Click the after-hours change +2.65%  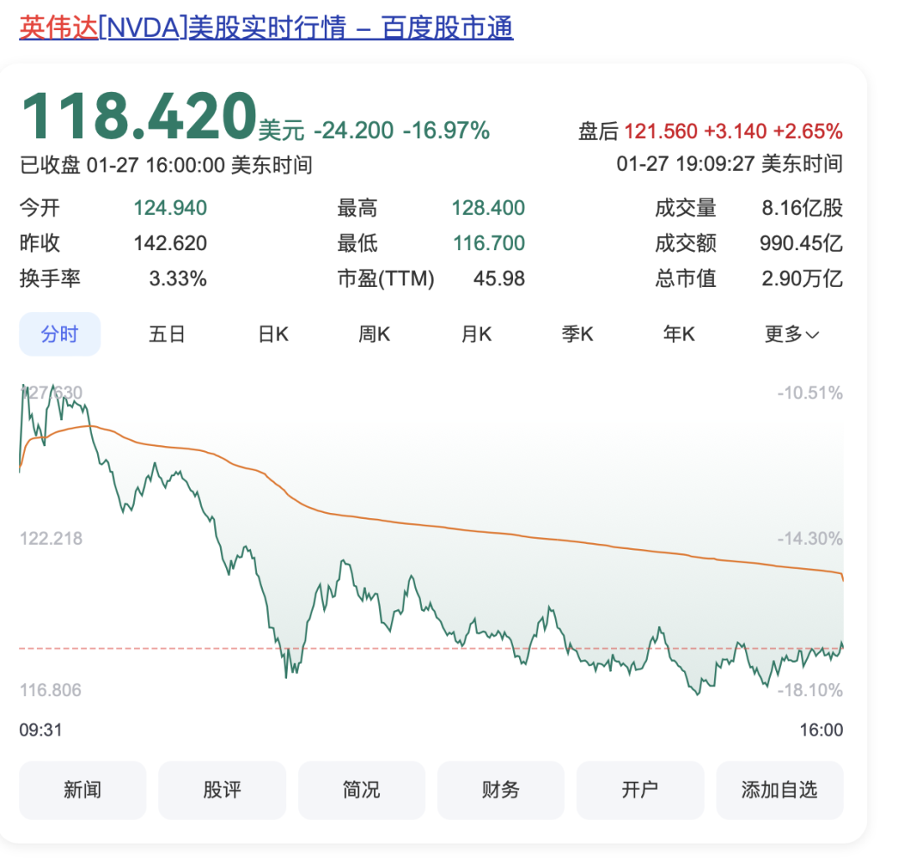808,131
